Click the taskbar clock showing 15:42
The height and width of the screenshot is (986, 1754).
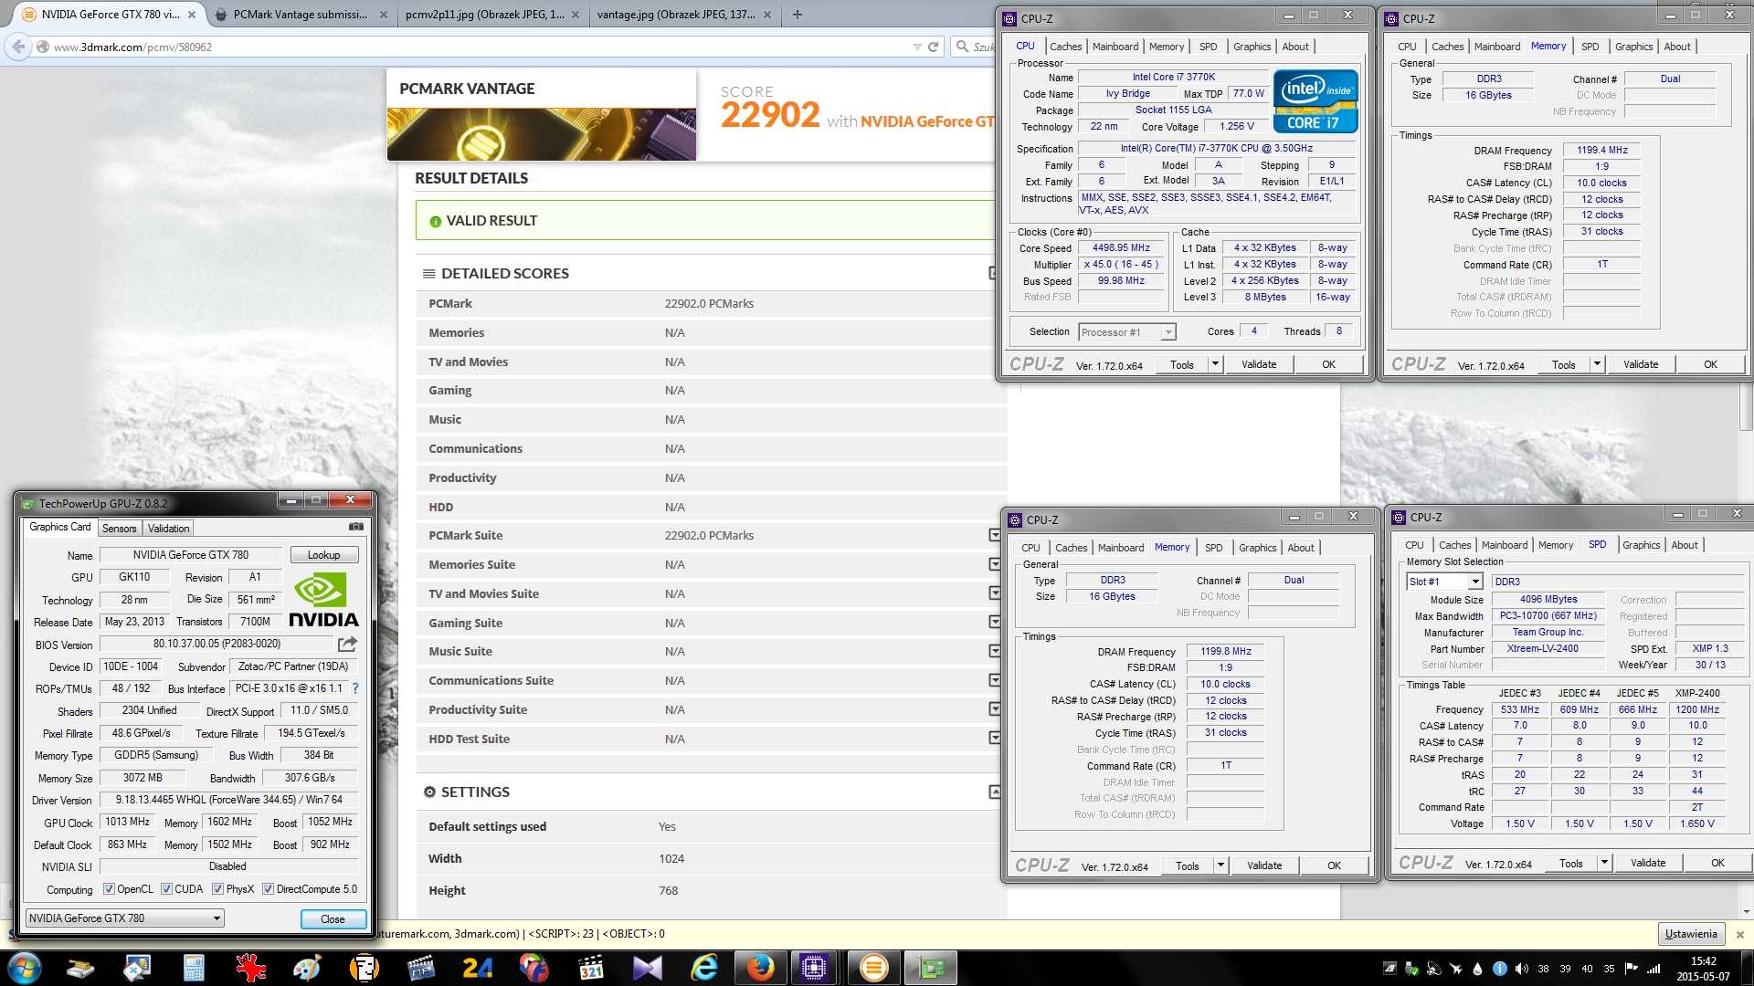coord(1703,969)
